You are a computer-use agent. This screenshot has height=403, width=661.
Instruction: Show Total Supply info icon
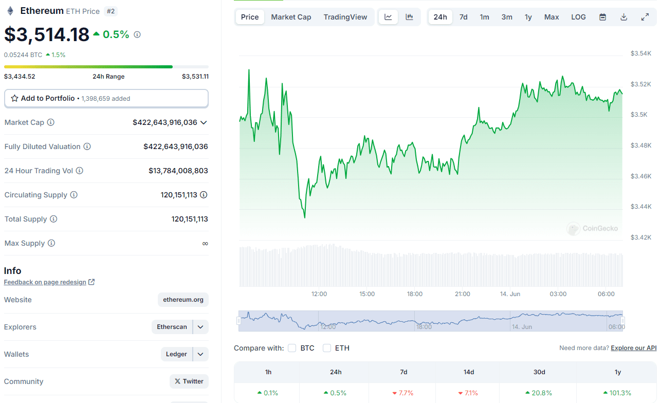(x=53, y=219)
